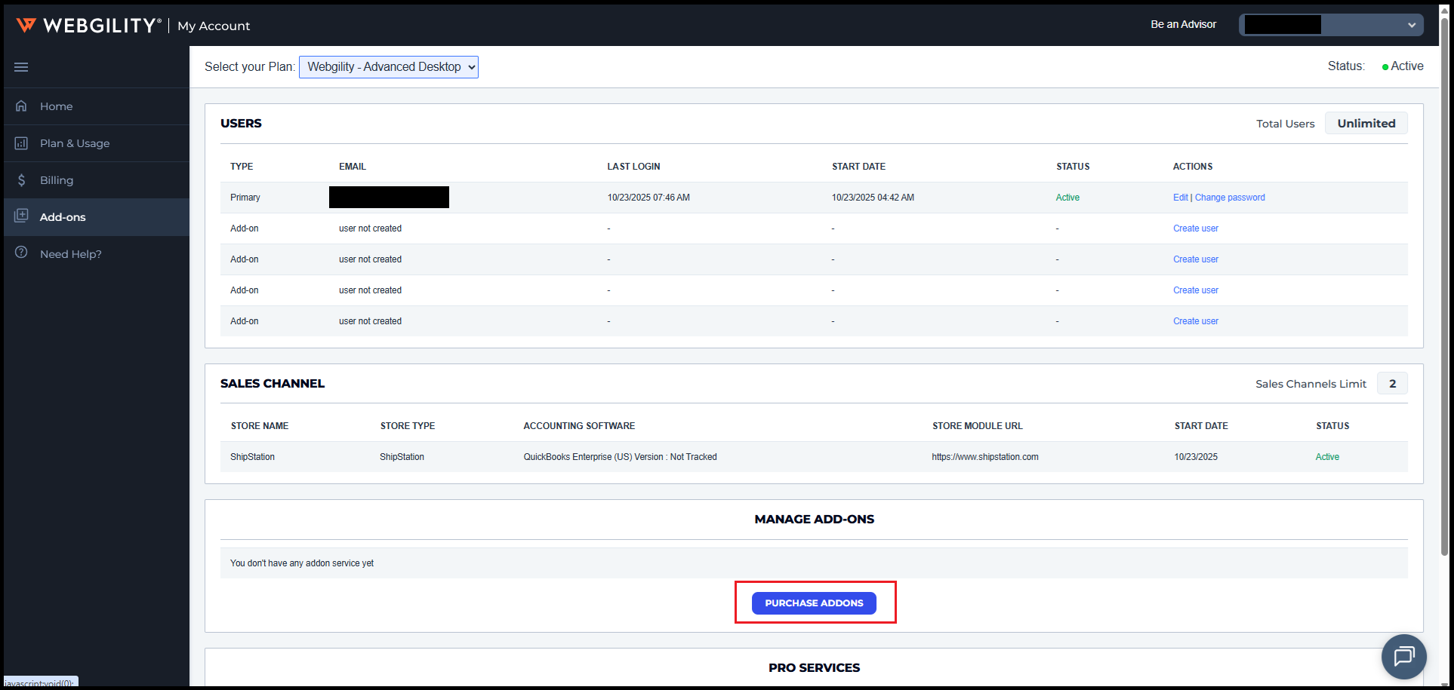
Task: Click the Webgility logo icon
Action: tap(26, 26)
